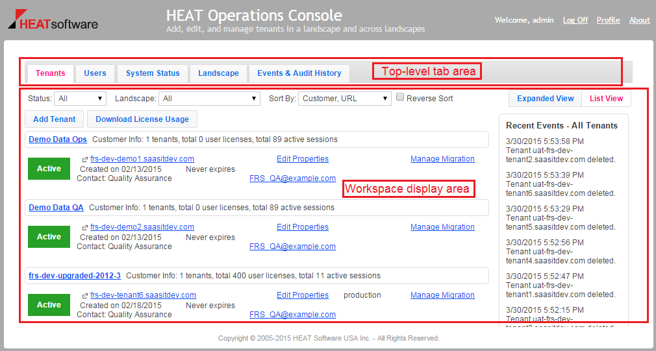The width and height of the screenshot is (656, 351).
Task: Switch to List View
Action: (x=606, y=99)
